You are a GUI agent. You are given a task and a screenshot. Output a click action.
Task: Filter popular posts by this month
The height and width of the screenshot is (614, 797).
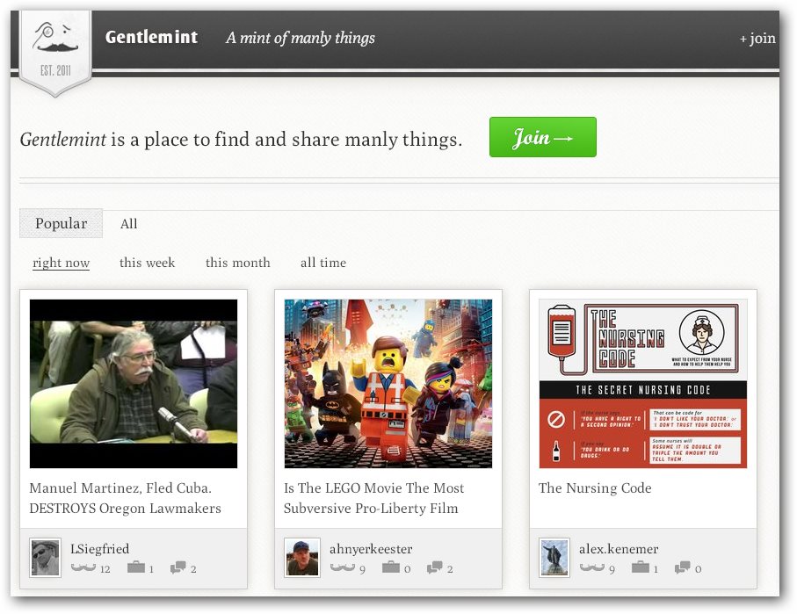point(238,263)
